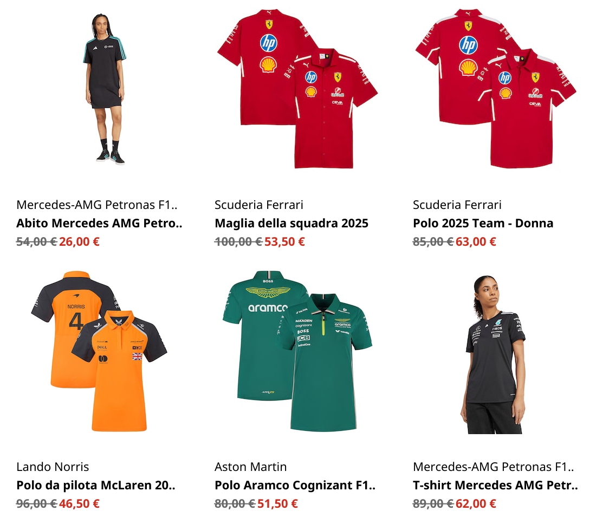Click the 26,00 € sale price

pyautogui.click(x=79, y=241)
